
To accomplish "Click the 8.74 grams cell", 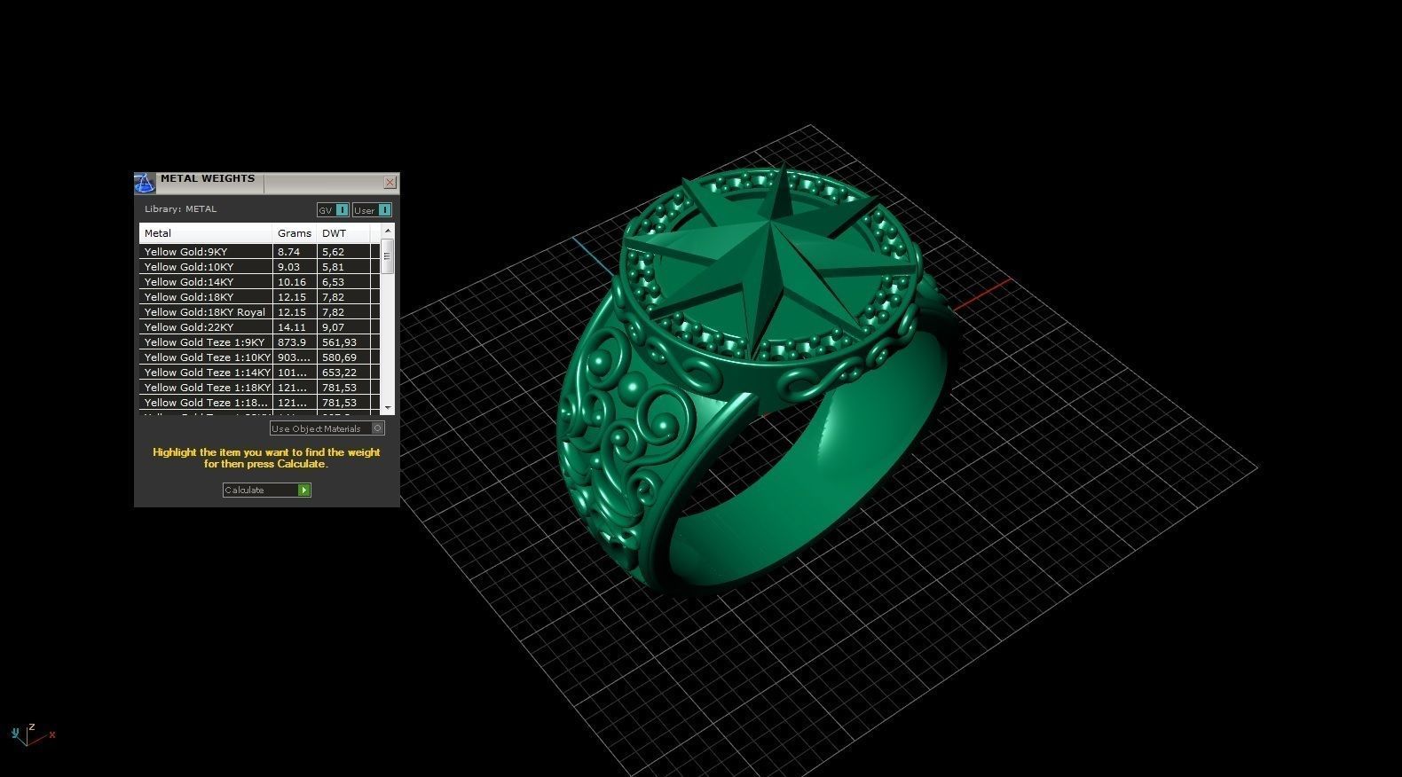I will coord(295,252).
